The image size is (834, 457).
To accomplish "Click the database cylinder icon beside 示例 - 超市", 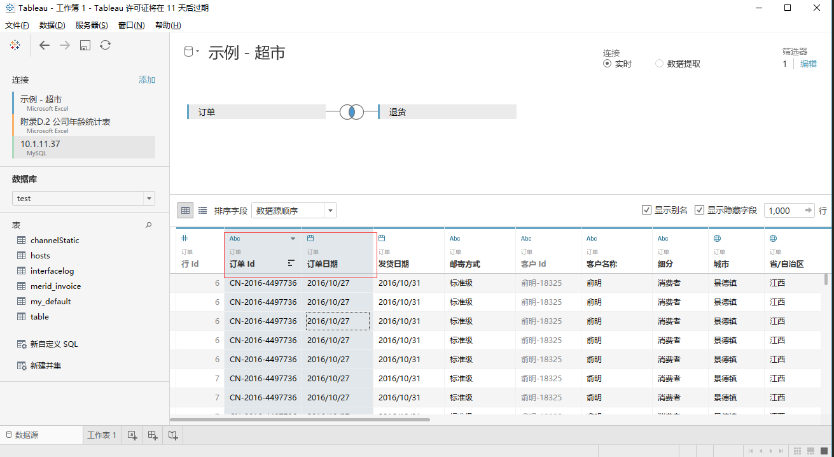I will (188, 52).
